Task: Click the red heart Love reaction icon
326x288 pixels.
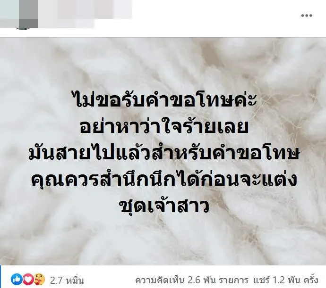Action: 28,280
